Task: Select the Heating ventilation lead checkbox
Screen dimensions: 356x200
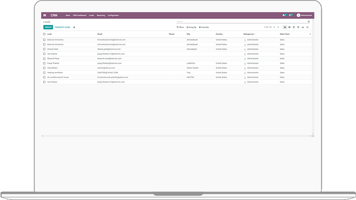Action: pyautogui.click(x=44, y=73)
